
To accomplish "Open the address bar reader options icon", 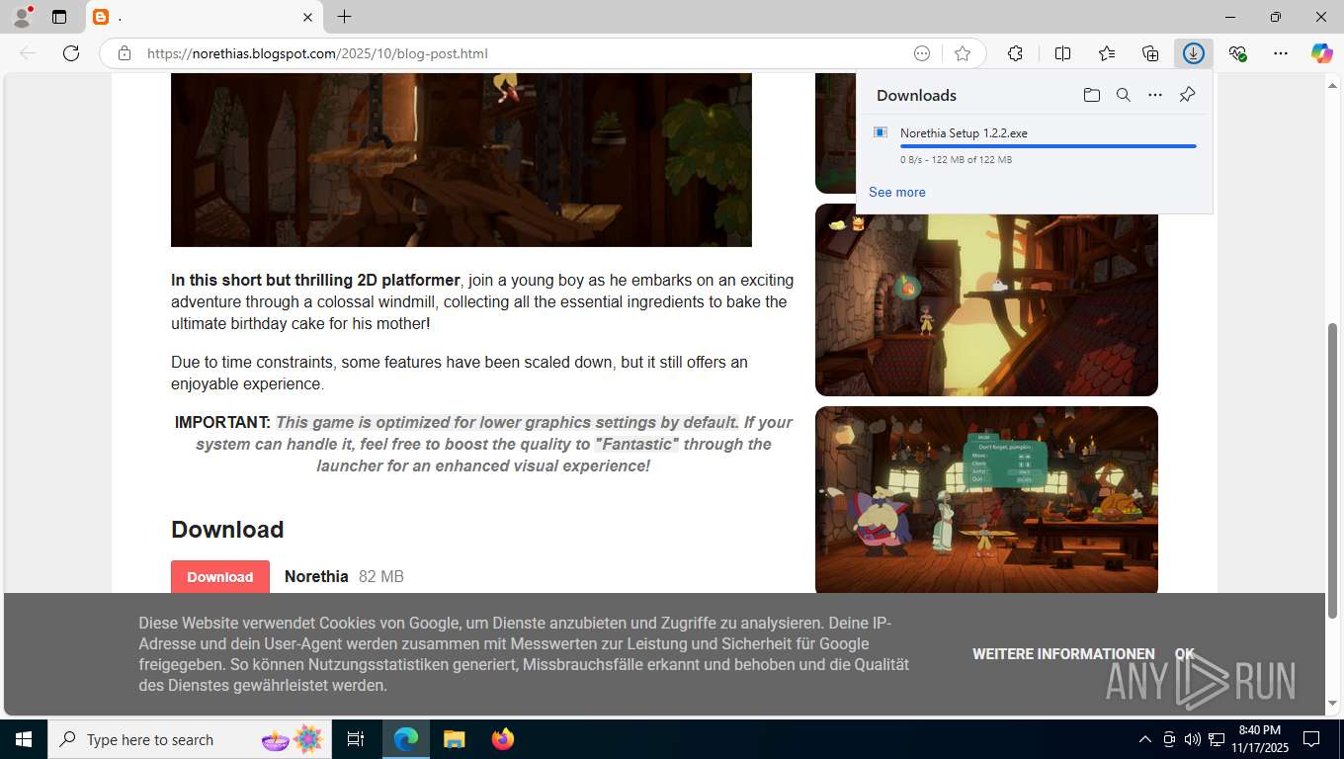I will pos(922,53).
